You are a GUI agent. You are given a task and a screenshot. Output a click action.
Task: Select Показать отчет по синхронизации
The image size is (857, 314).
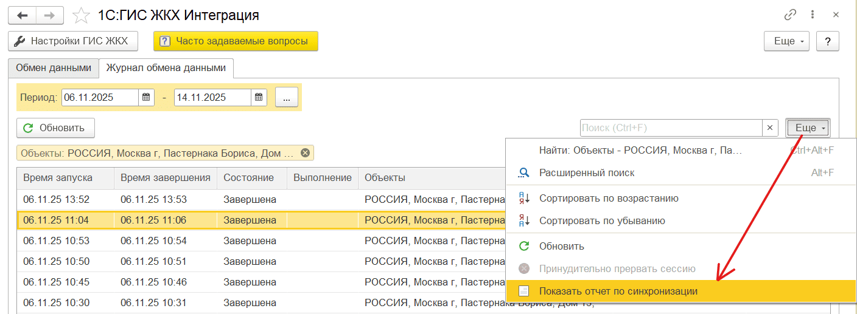coord(618,292)
